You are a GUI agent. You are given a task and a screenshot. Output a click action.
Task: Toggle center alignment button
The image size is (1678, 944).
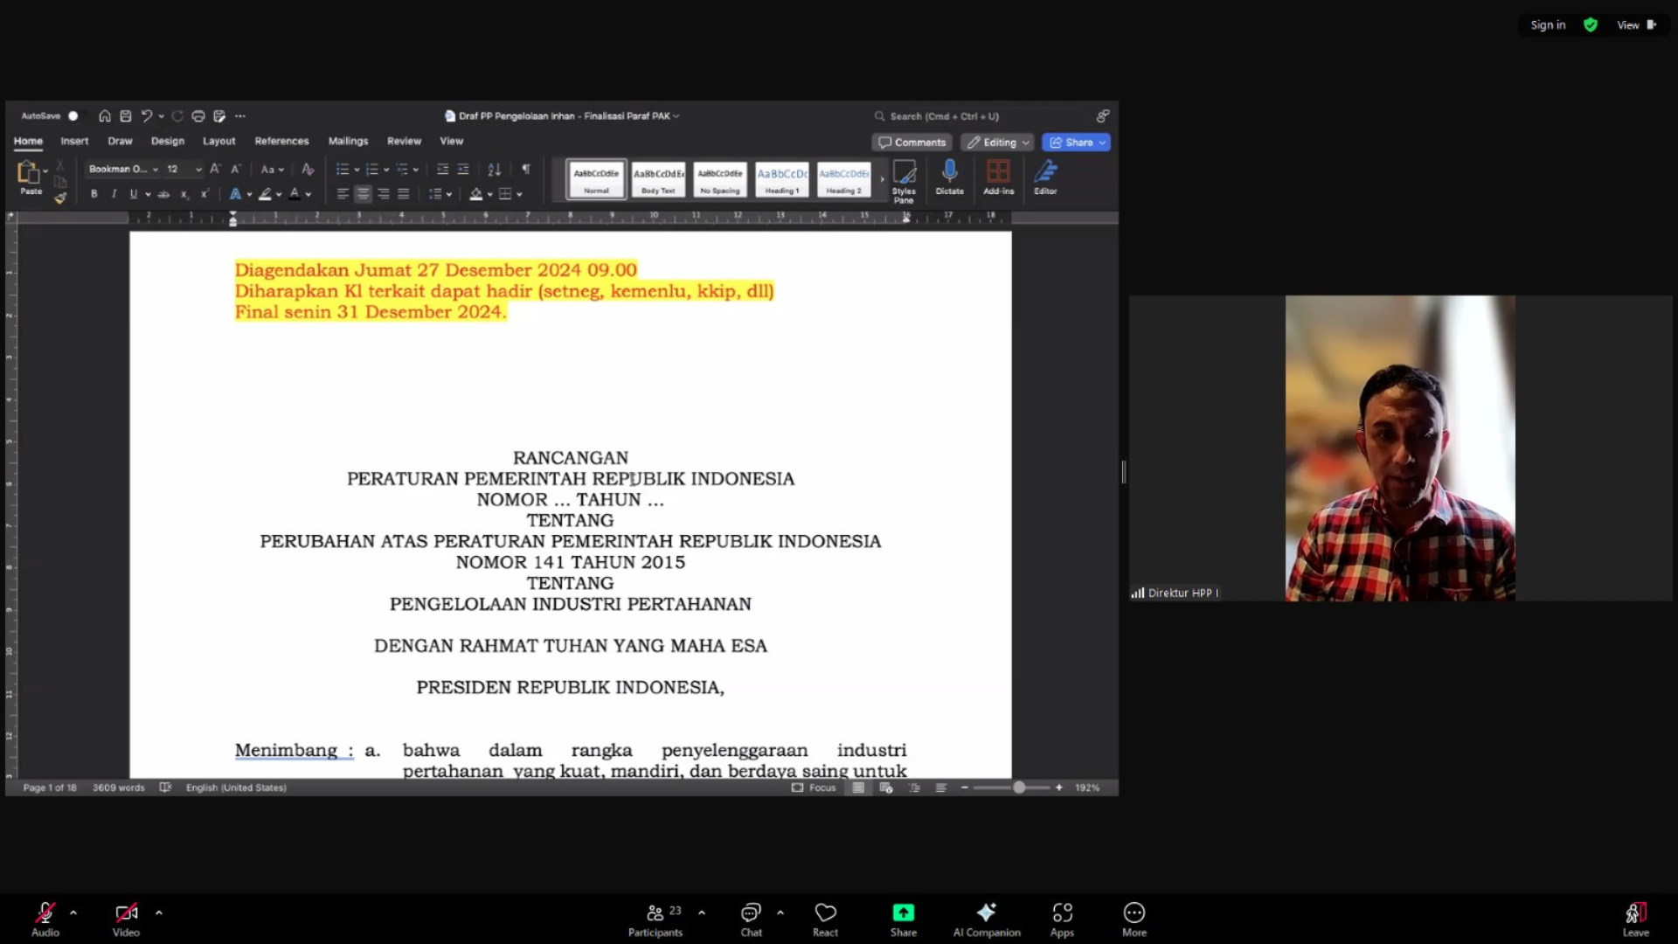[363, 194]
